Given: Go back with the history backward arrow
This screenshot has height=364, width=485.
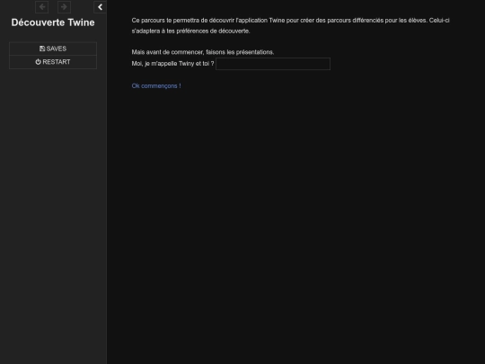Looking at the screenshot, I should click(41, 7).
